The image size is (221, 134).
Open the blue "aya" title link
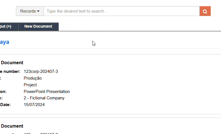point(4,42)
